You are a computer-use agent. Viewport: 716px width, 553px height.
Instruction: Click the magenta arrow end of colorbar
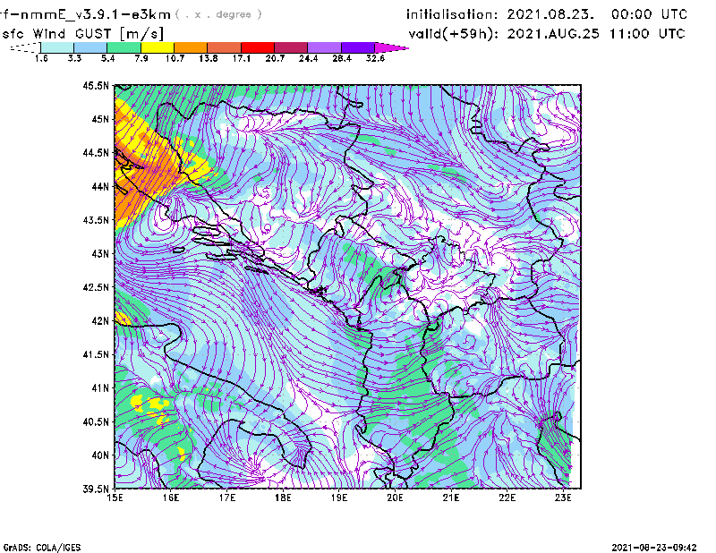point(391,47)
